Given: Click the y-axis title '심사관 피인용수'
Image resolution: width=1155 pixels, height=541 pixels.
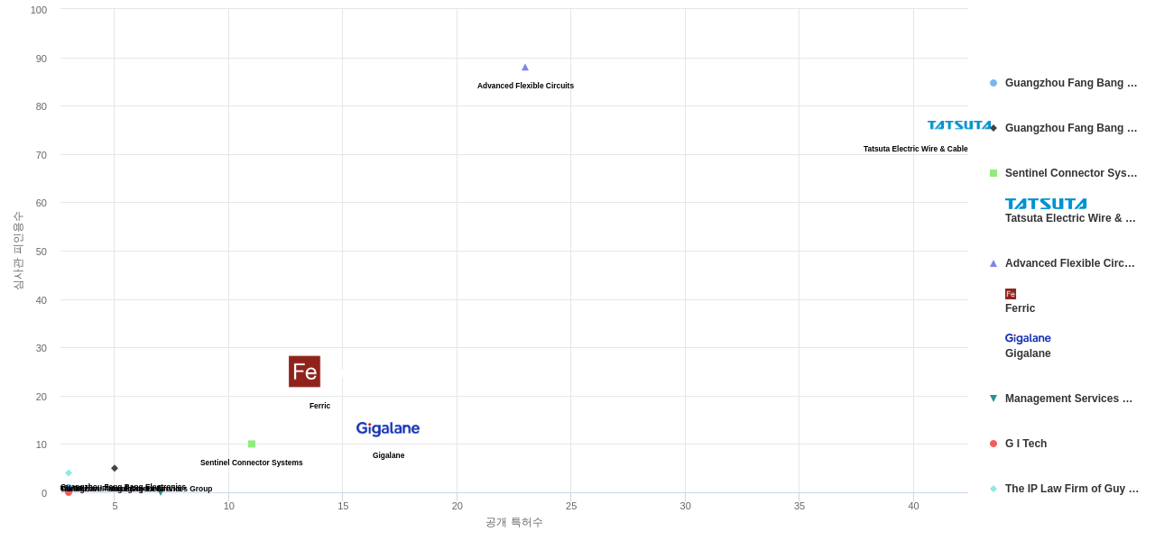Looking at the screenshot, I should click(18, 251).
